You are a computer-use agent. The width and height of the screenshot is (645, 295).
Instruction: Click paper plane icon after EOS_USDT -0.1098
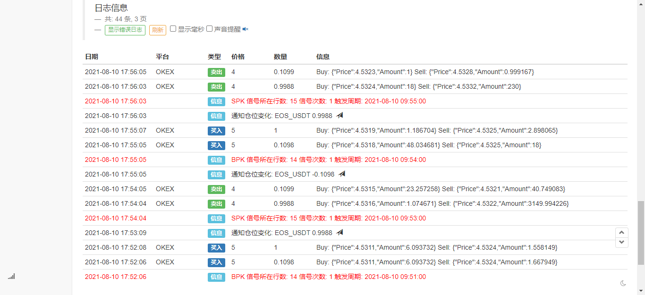pos(342,174)
